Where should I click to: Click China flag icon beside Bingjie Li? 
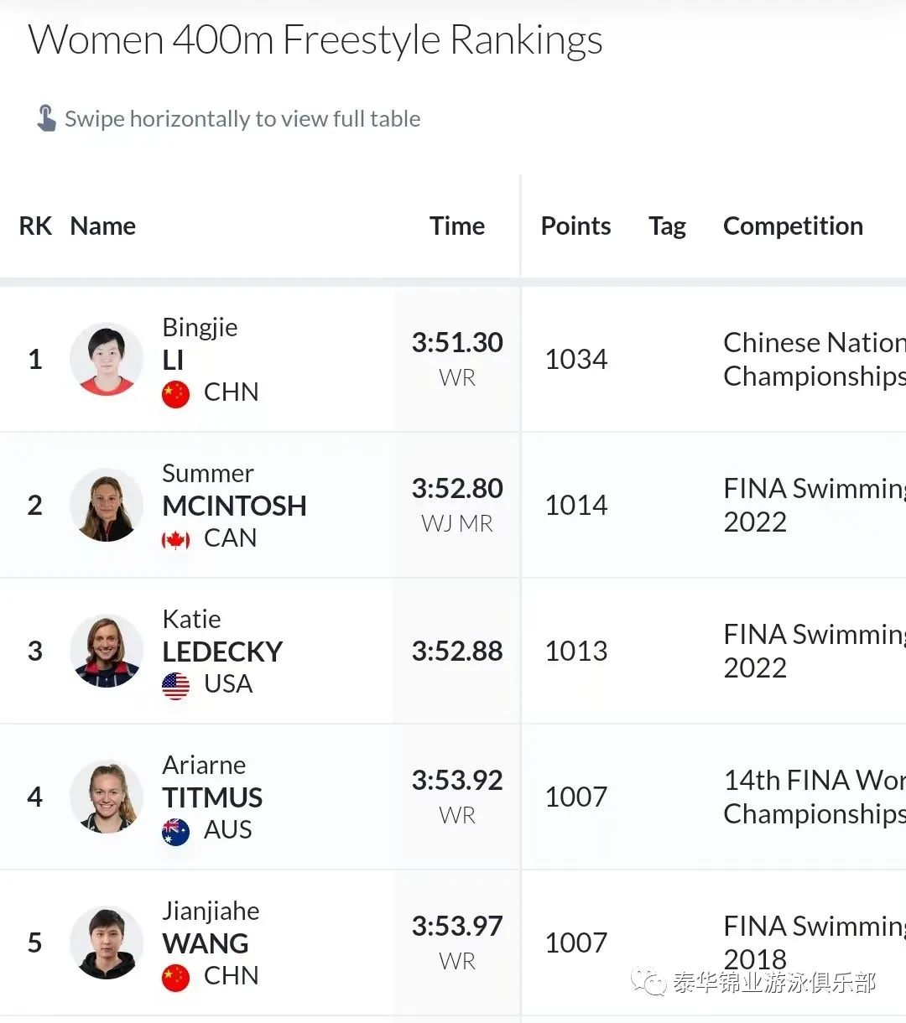(175, 393)
